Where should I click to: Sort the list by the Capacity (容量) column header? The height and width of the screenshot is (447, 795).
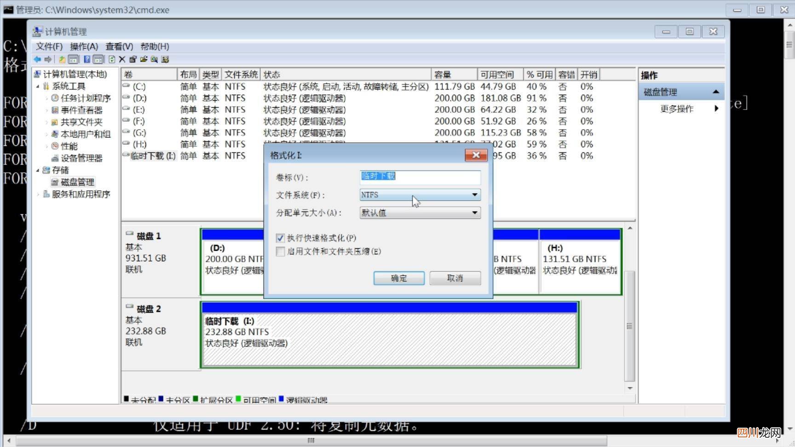[454, 74]
